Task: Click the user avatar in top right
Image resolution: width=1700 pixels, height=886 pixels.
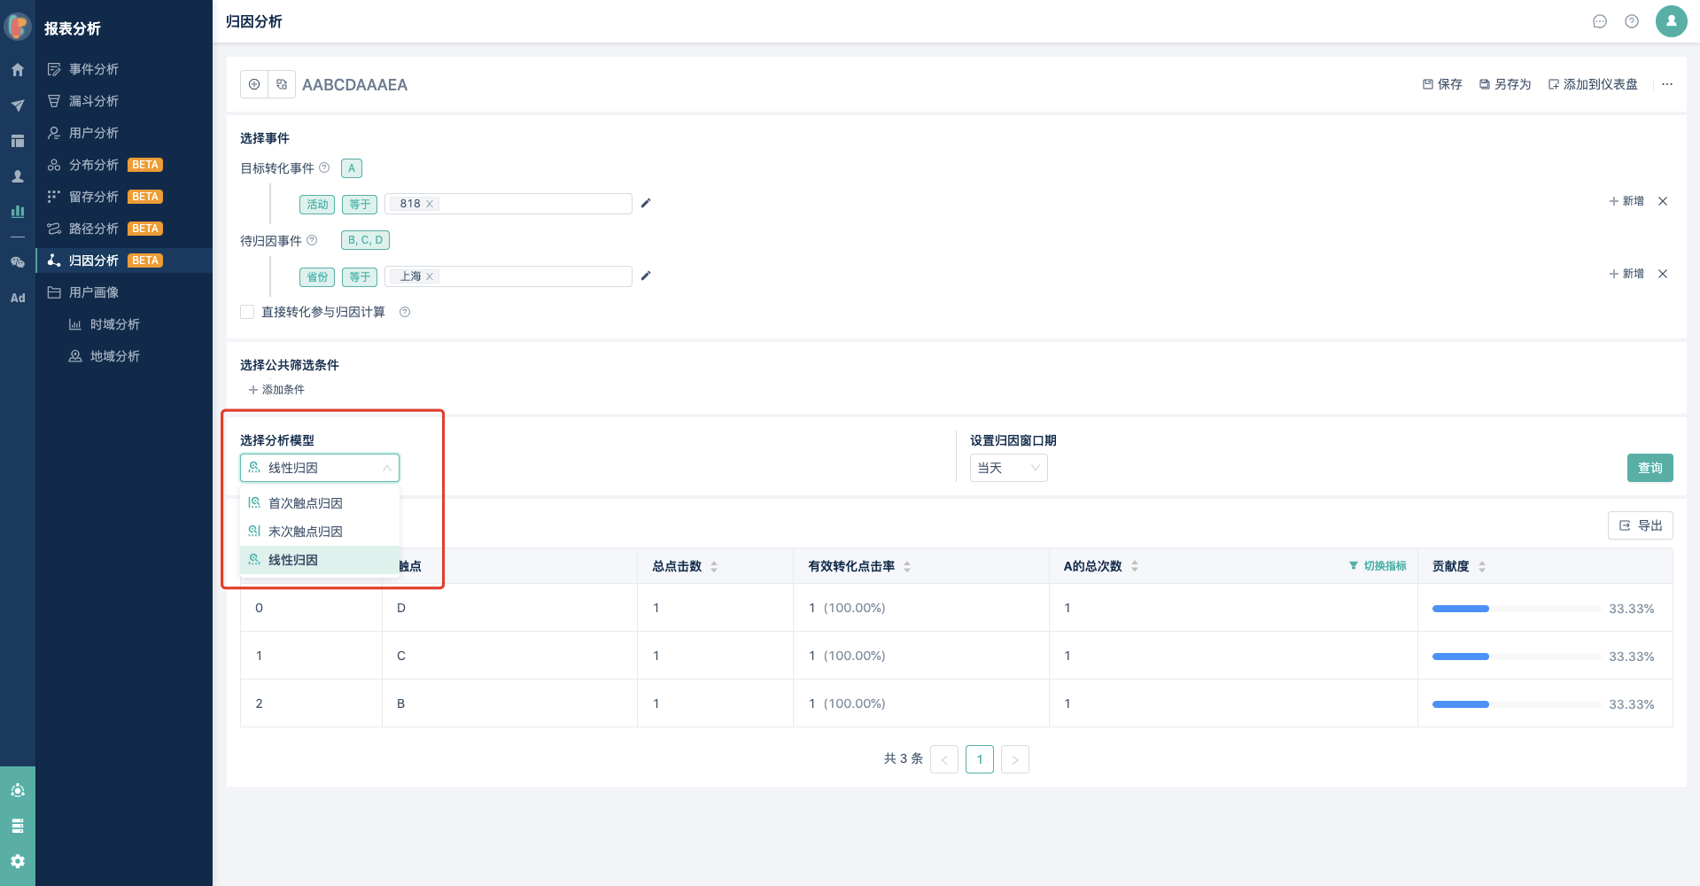Action: pos(1672,21)
